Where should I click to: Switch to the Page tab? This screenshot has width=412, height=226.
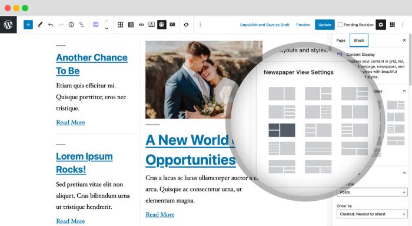[341, 41]
